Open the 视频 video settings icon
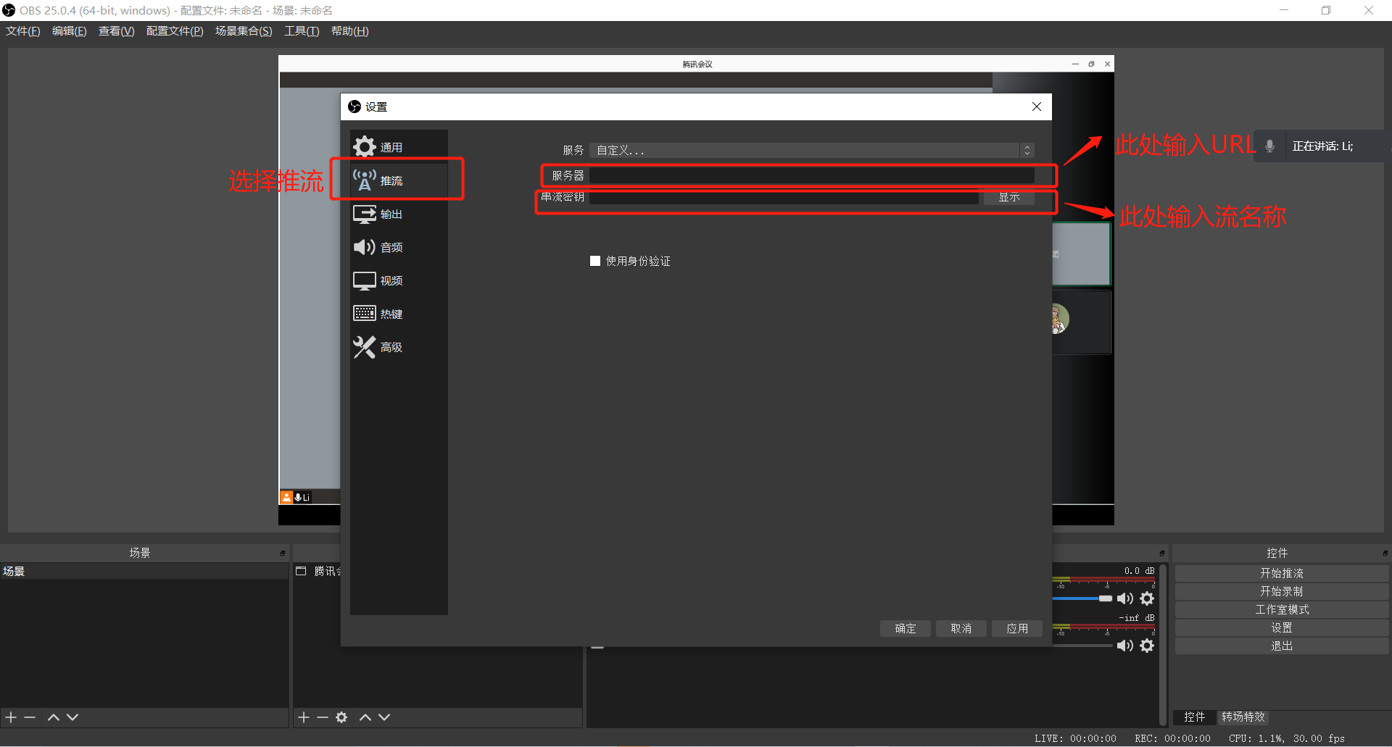Screen dimensions: 1392x747 click(364, 280)
